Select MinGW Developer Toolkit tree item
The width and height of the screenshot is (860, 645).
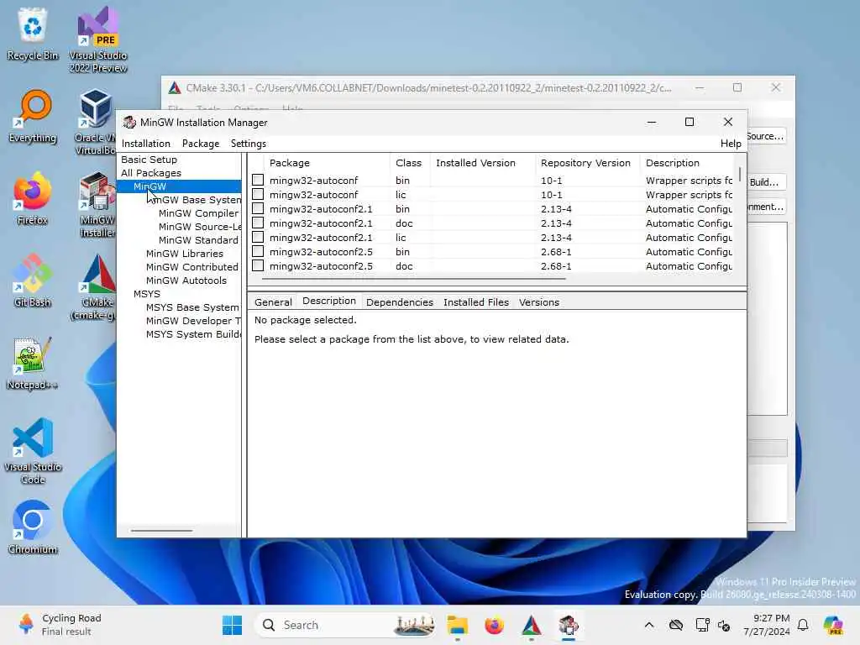pos(193,321)
